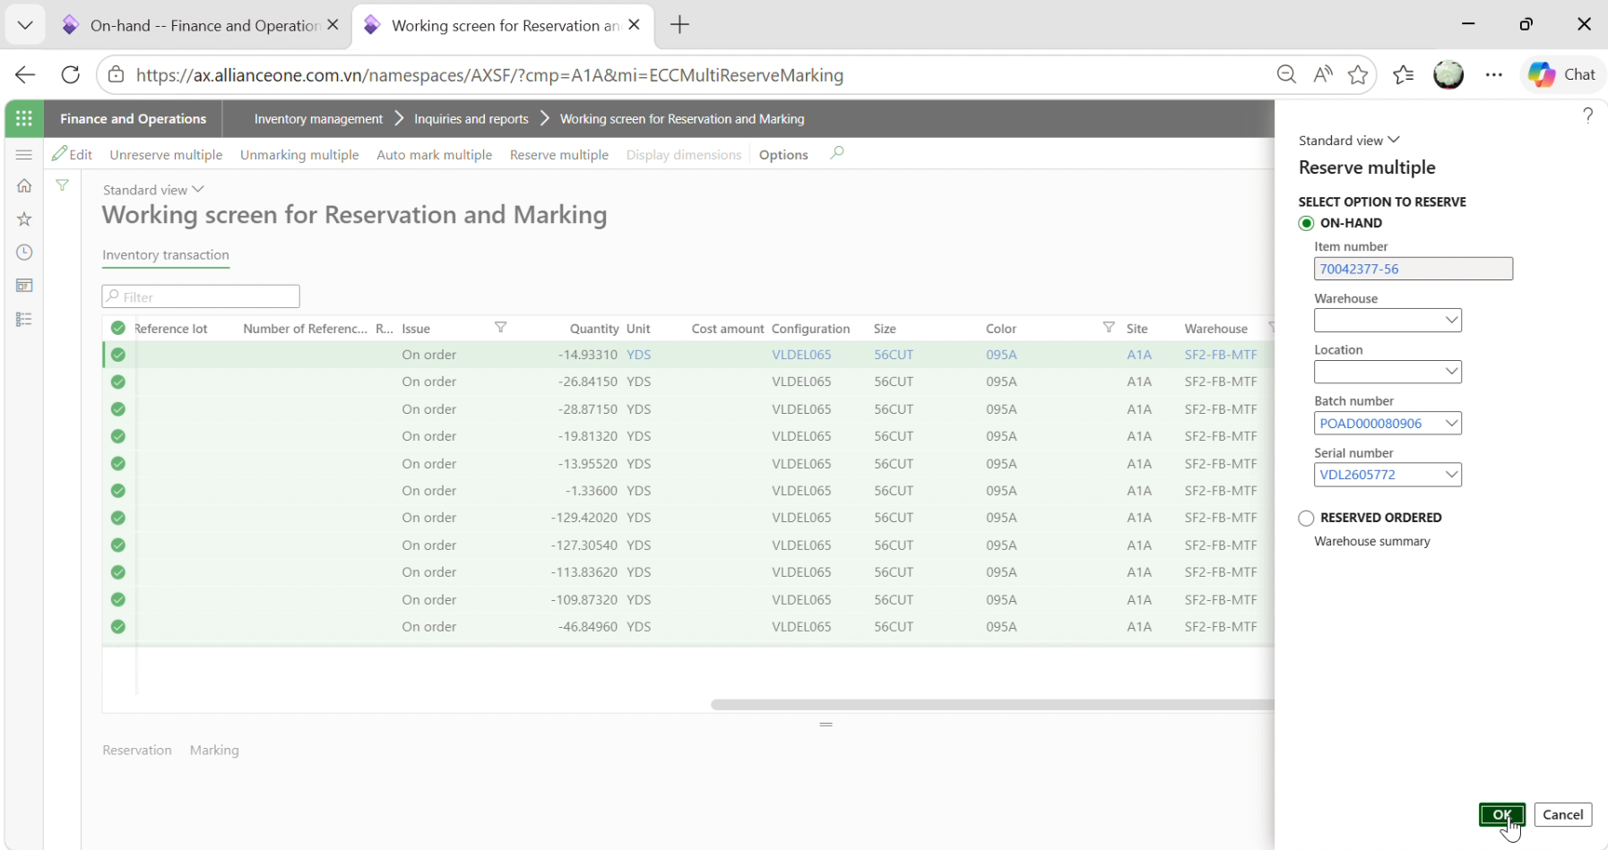The height and width of the screenshot is (850, 1608).
Task: Close the On-hand browser tab
Action: point(333,25)
